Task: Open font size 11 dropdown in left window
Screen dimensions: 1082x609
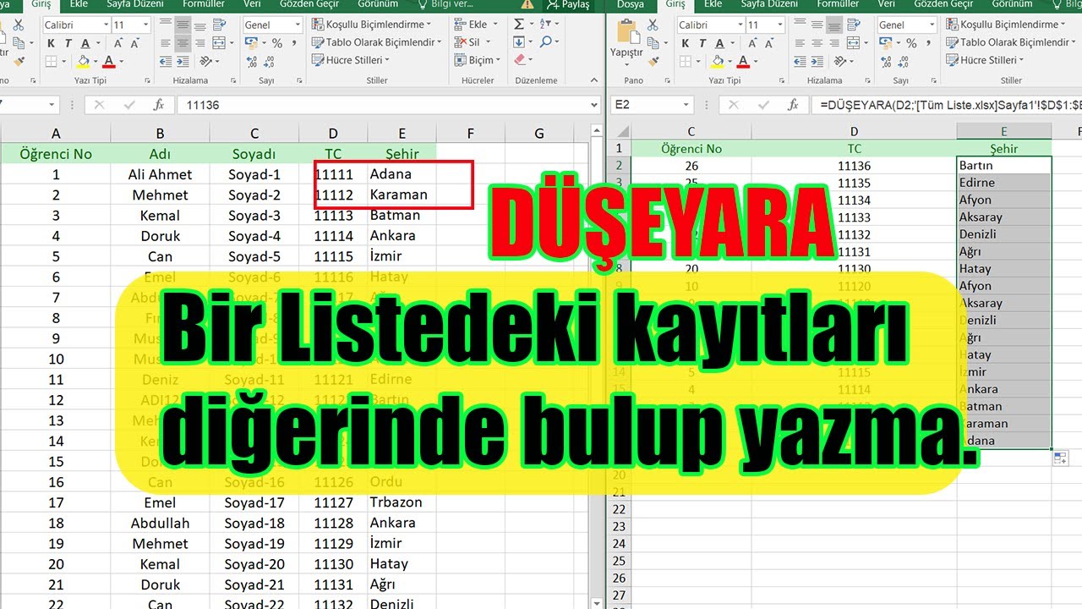Action: pos(146,25)
